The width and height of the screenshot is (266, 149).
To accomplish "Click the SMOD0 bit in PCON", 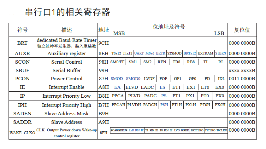I will (x=133, y=79).
